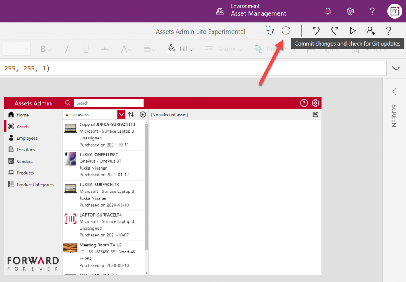Open the Active Assets view dropdown
Screen dimensions: 406x282
click(121, 114)
